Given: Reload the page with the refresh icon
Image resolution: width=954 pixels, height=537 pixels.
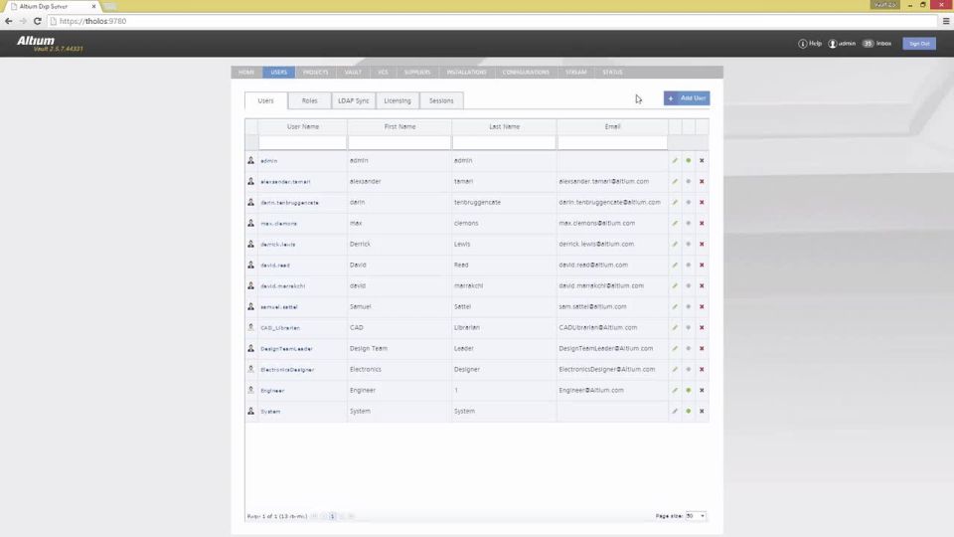Looking at the screenshot, I should pyautogui.click(x=37, y=21).
